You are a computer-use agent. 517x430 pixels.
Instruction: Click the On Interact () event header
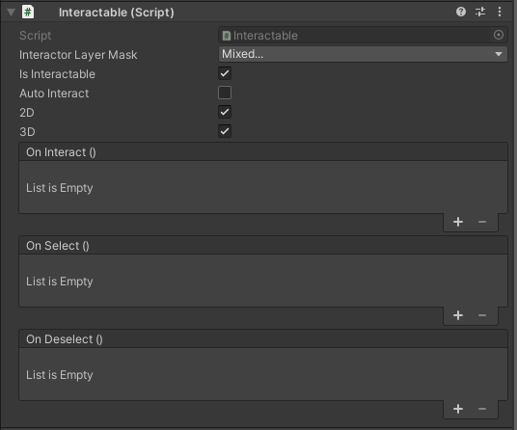[263, 152]
